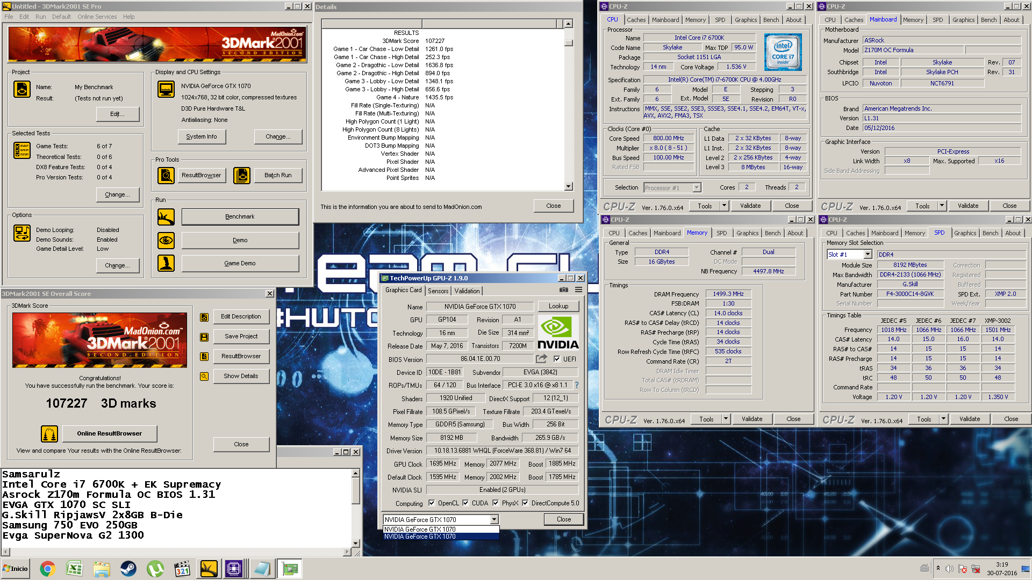Open the Processor #1 selection dropdown
The image size is (1032, 580).
[x=697, y=188]
